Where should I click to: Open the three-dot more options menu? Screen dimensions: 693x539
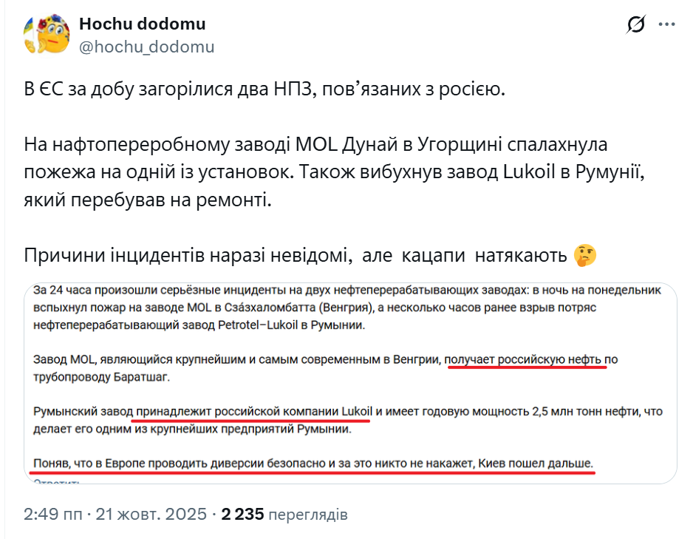[666, 25]
